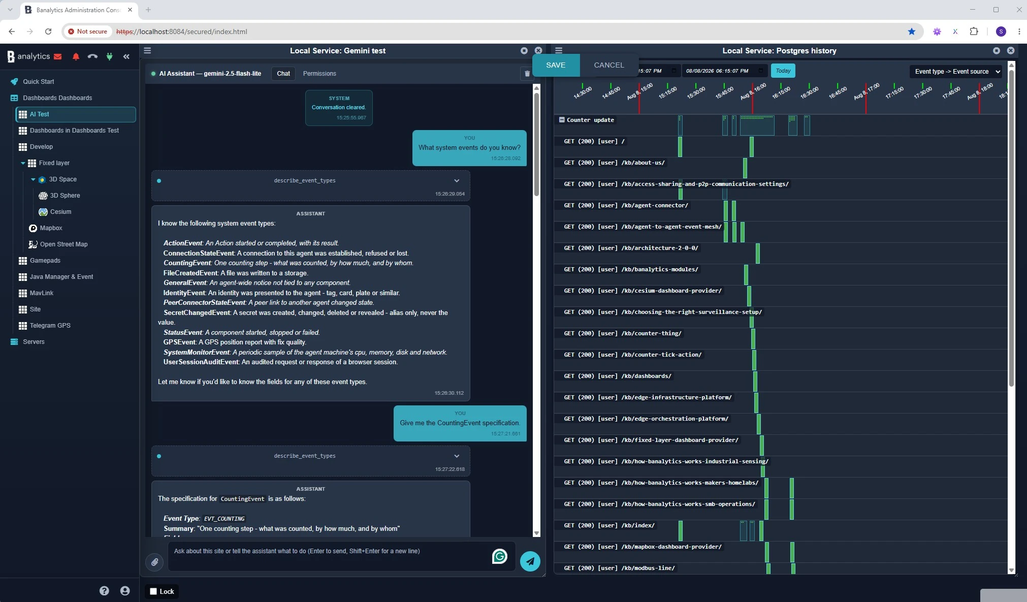Screen dimensions: 1027x602
Task: Expand second describe_event_types tool call
Action: point(457,456)
